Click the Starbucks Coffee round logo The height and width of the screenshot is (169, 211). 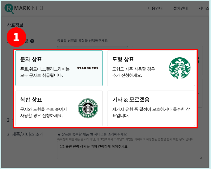click(88, 108)
